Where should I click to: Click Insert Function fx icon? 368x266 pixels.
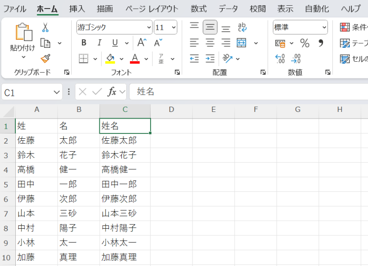(x=112, y=92)
